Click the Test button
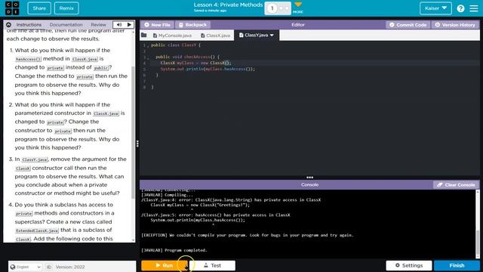 (x=212, y=265)
